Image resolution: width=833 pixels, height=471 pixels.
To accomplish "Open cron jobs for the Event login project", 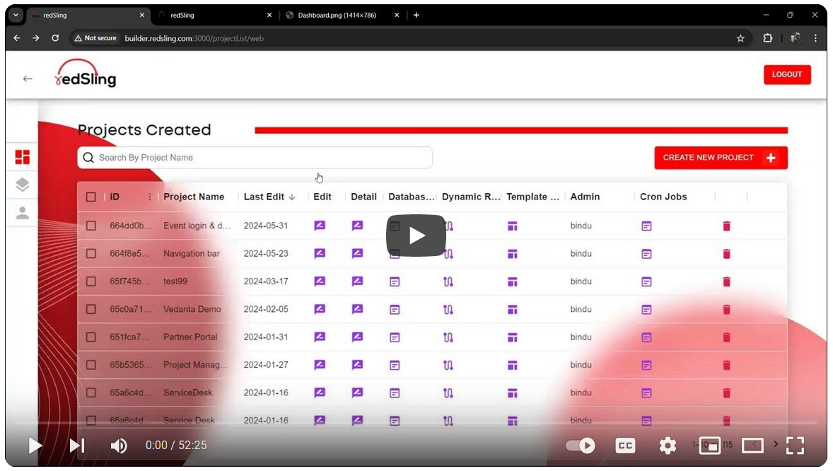I will click(x=646, y=226).
